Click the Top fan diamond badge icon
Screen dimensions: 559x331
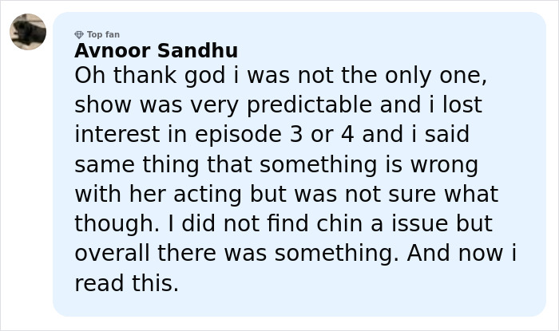[78, 34]
